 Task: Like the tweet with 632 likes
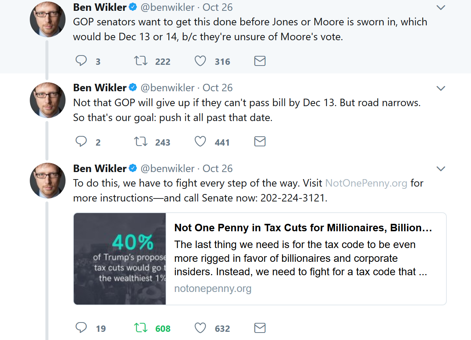coord(200,328)
